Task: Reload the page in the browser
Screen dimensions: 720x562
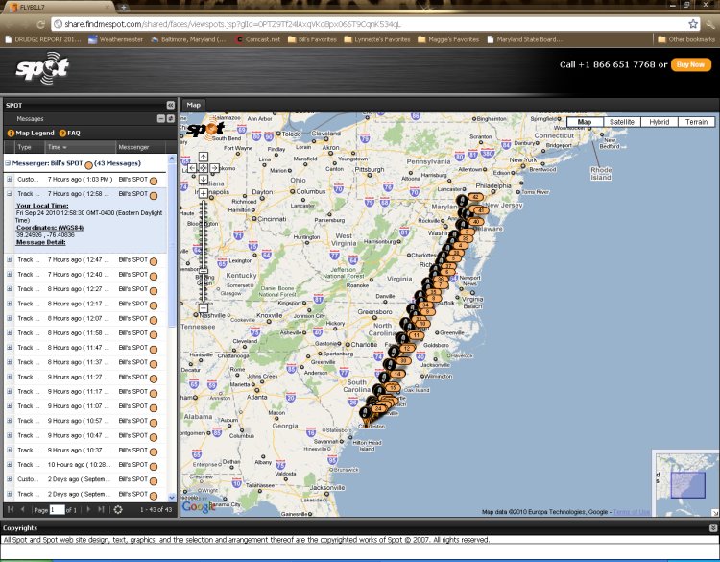Action: click(x=40, y=24)
